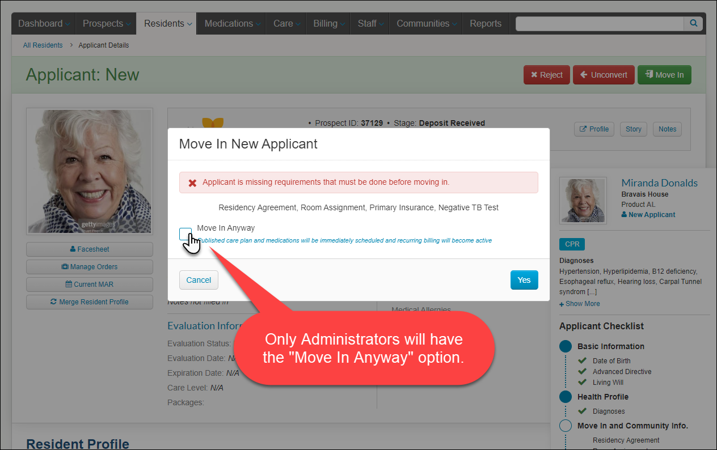Click Merge Resident Profile button
The height and width of the screenshot is (450, 717).
point(90,302)
